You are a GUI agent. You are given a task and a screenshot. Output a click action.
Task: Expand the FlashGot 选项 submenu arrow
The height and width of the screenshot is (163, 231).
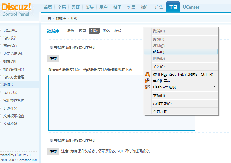[214, 87]
